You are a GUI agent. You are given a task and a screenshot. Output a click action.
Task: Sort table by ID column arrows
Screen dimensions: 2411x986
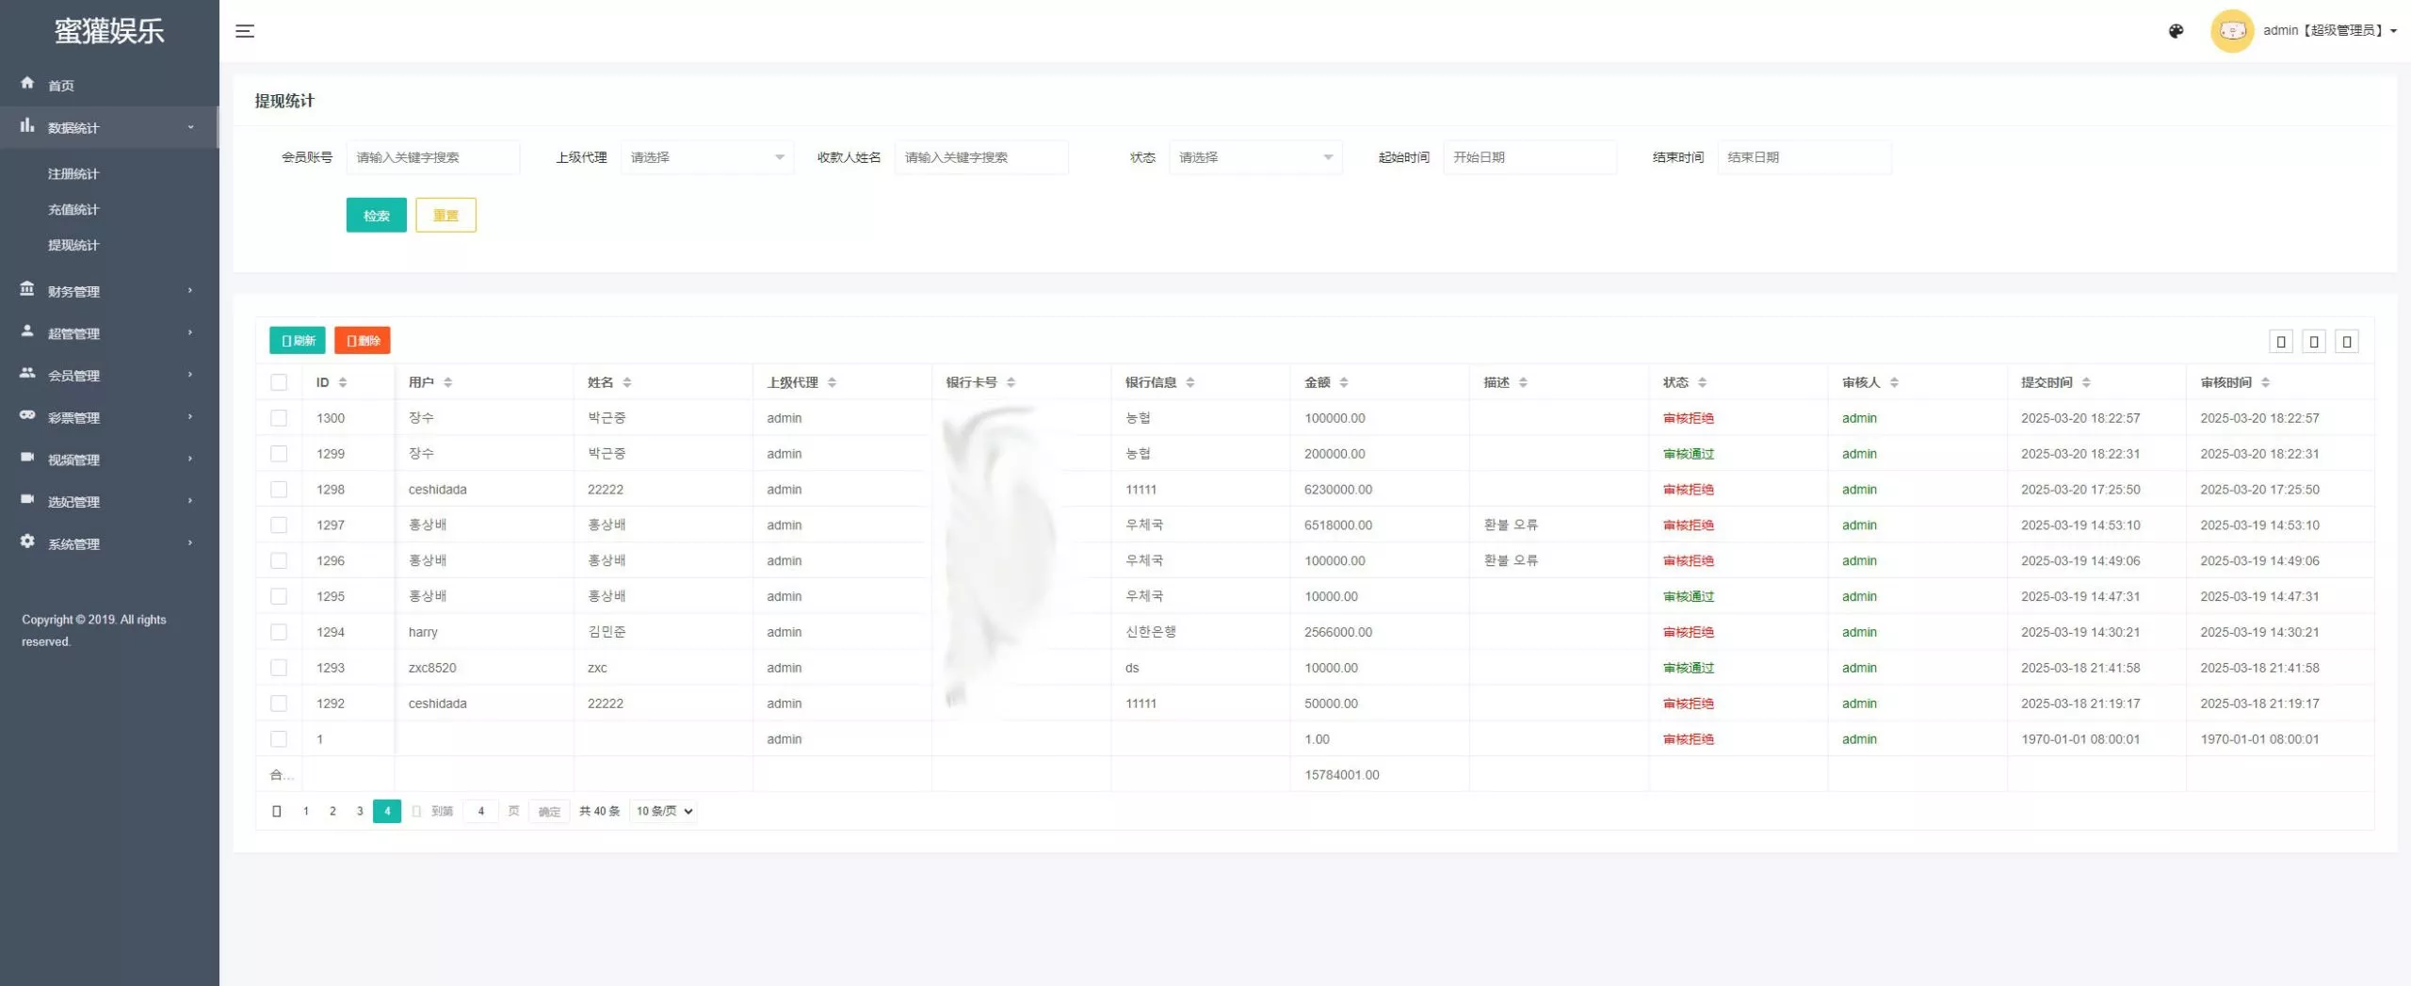(x=343, y=382)
